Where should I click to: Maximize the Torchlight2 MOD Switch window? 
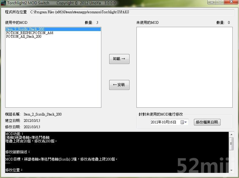(220, 2)
